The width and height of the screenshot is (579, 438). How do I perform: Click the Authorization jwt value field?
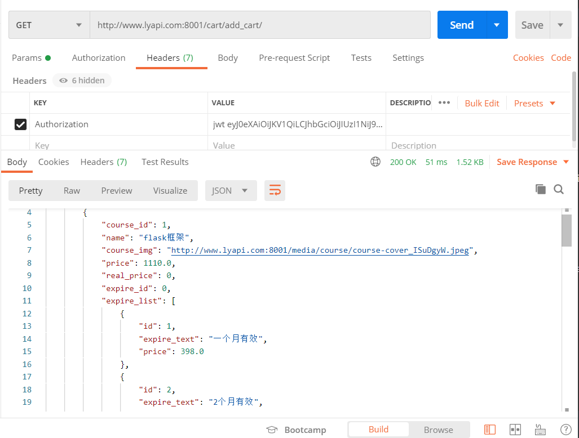(x=297, y=124)
